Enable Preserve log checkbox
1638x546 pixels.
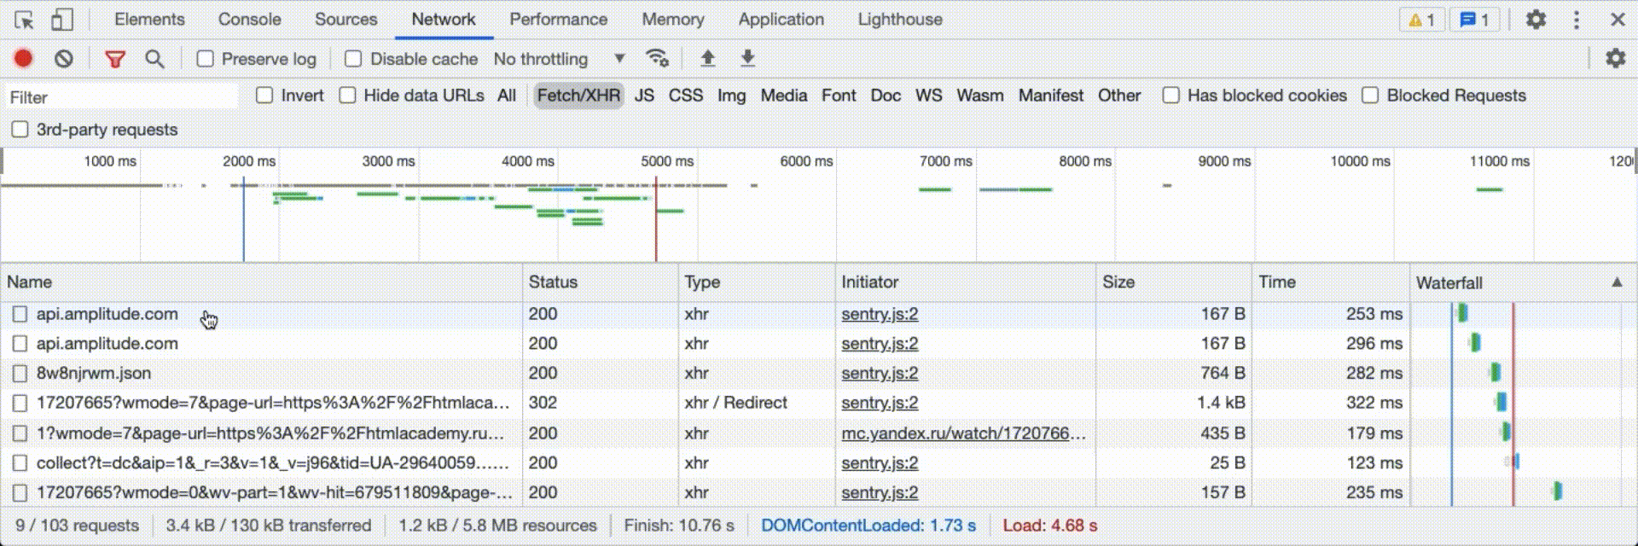point(206,59)
